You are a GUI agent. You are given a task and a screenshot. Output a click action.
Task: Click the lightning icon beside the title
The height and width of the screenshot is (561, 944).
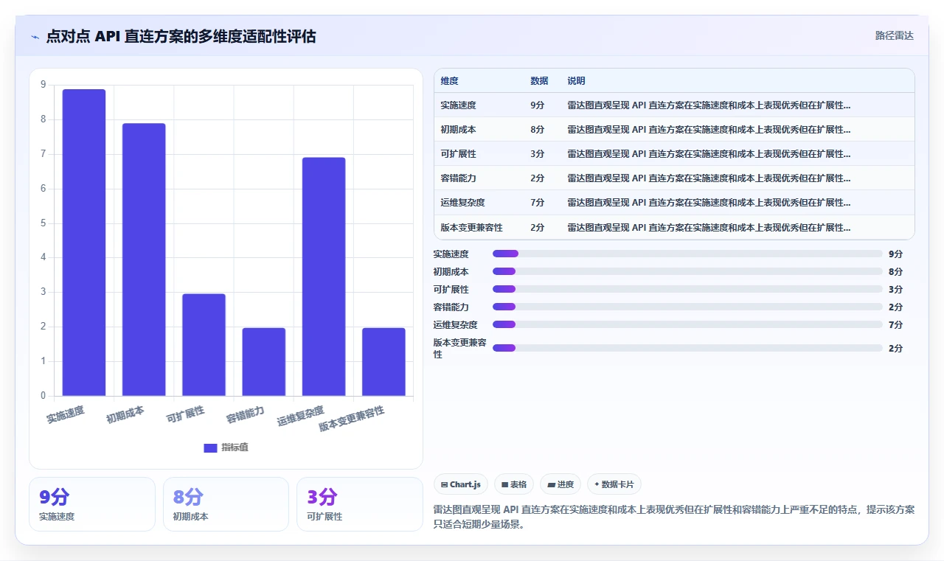tap(35, 36)
